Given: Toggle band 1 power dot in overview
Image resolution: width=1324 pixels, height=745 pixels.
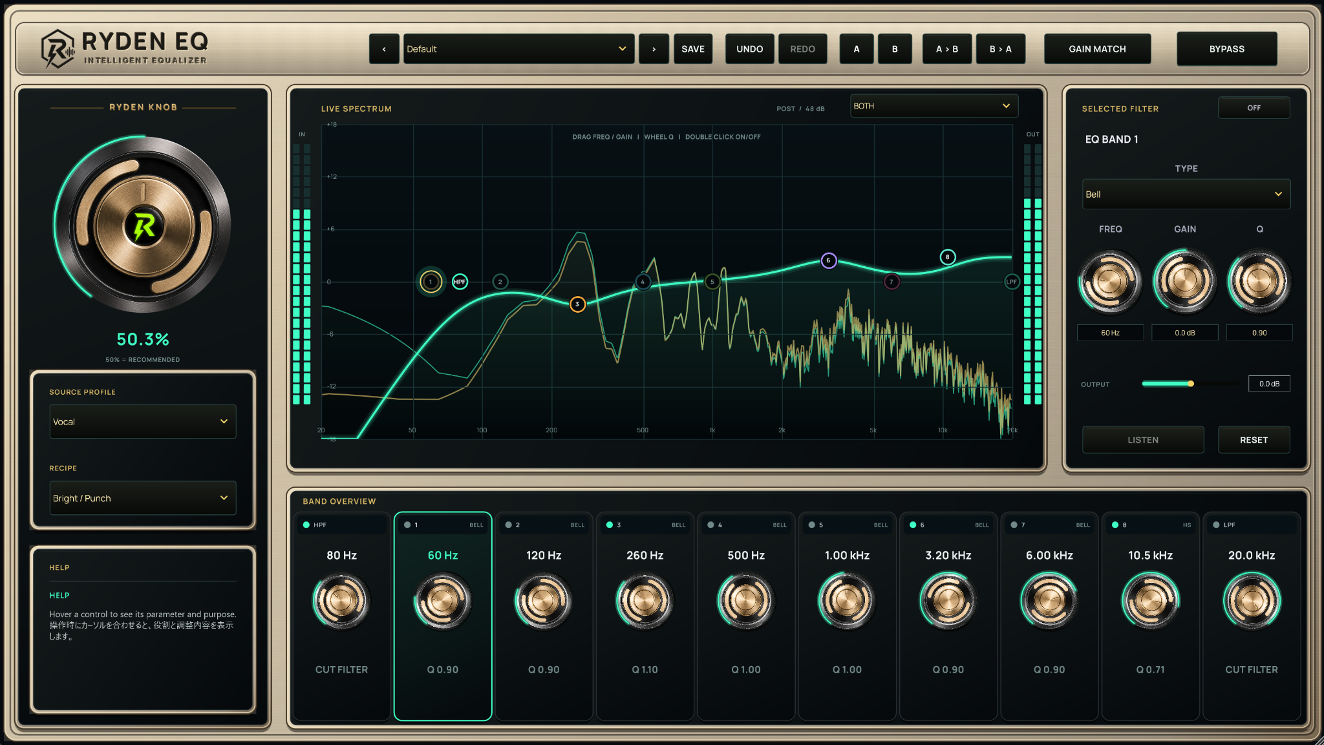Looking at the screenshot, I should coord(407,525).
